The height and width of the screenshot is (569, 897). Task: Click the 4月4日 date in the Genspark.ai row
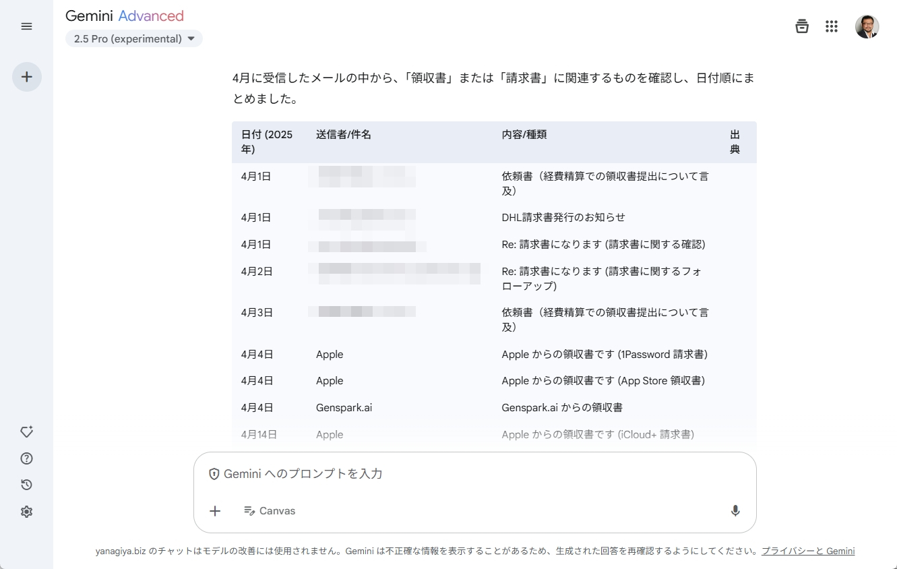click(257, 408)
